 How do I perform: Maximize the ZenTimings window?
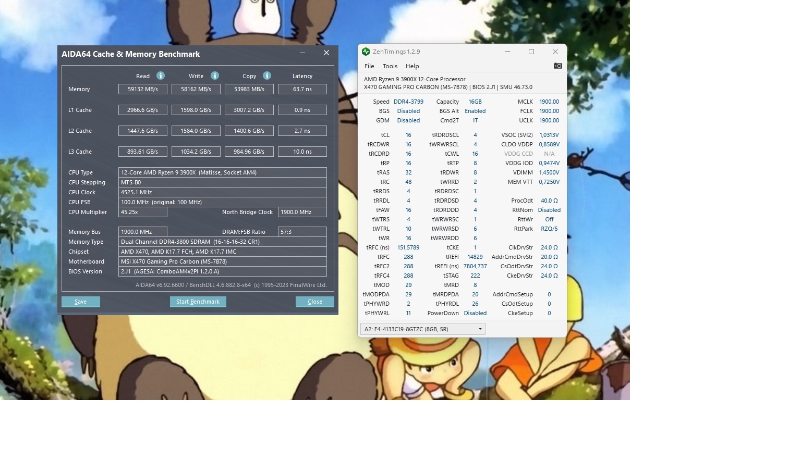point(531,52)
